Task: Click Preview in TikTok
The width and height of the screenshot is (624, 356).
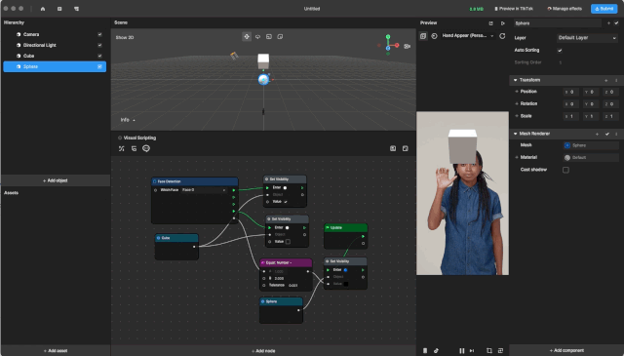Action: point(514,9)
